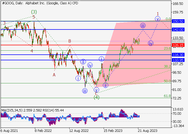Select the 150.50 blue price level tag

(x=178, y=21)
